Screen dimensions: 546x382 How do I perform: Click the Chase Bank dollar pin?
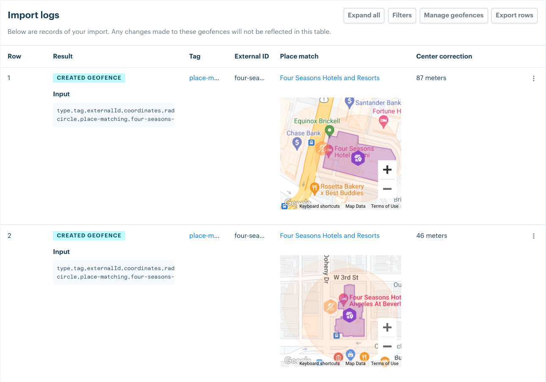point(297,143)
